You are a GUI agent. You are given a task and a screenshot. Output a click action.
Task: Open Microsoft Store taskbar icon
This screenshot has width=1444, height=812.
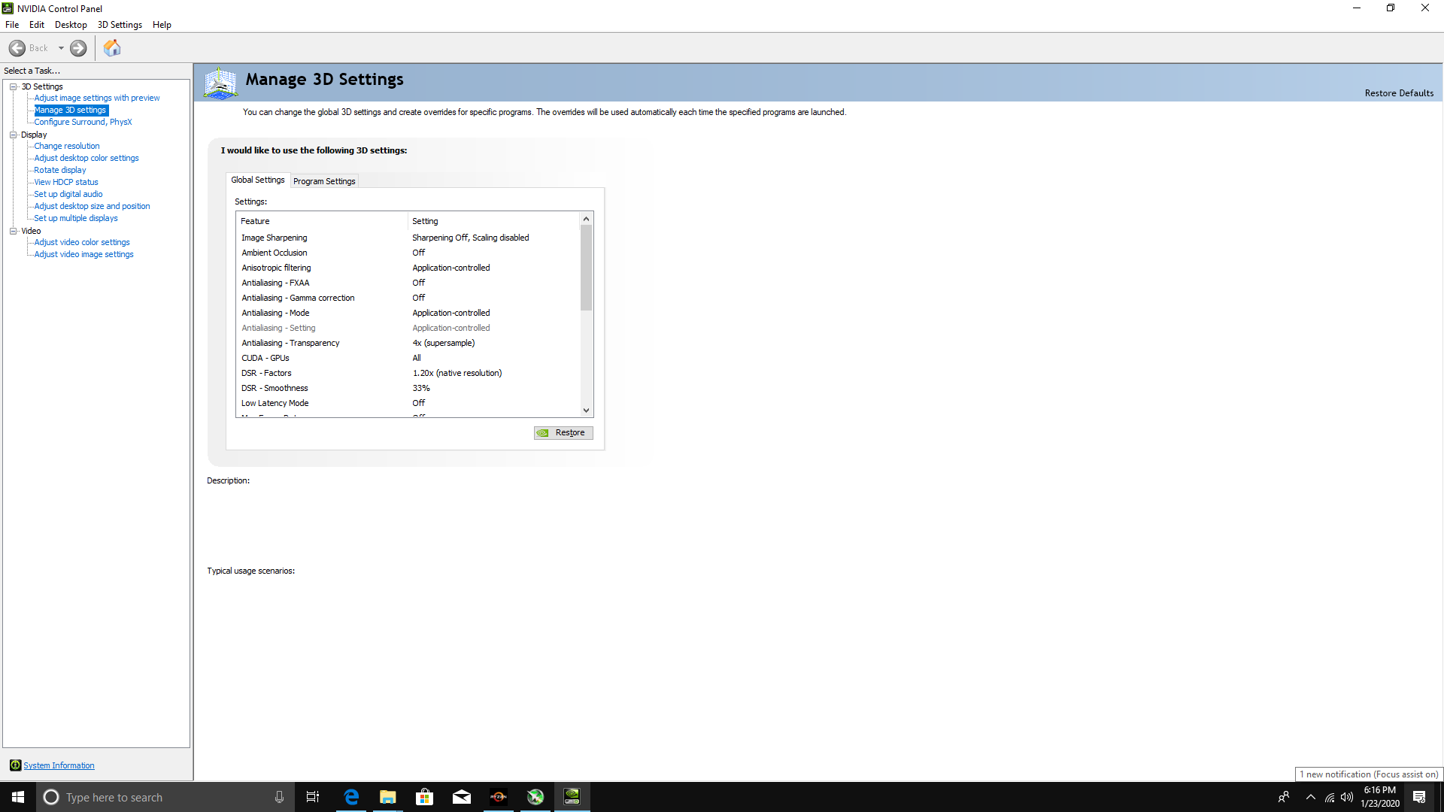[424, 797]
